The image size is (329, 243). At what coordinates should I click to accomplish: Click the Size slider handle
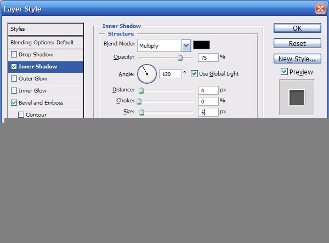pyautogui.click(x=141, y=112)
